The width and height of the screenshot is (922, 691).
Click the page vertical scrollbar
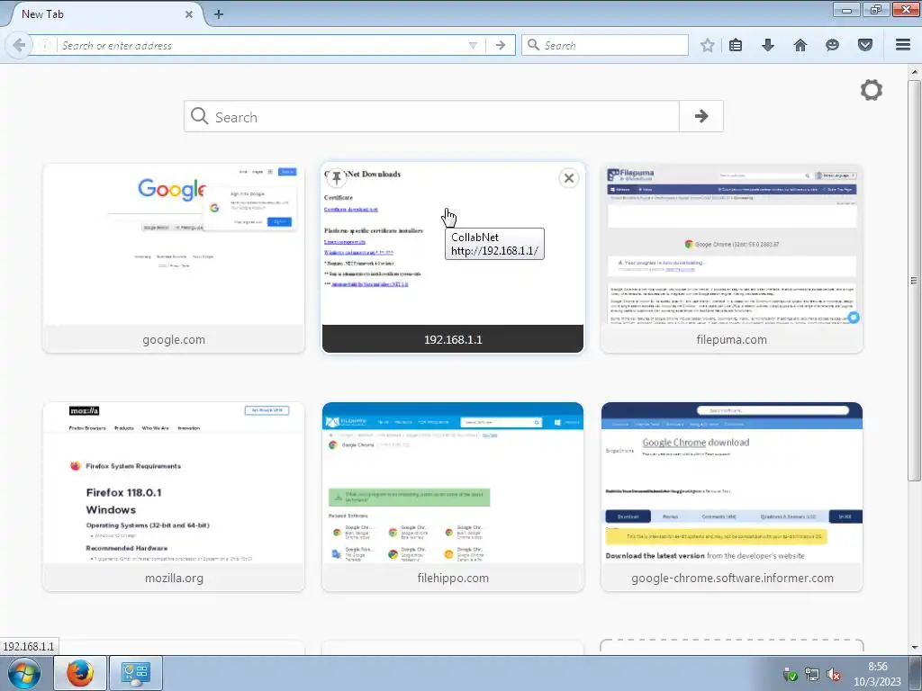click(914, 281)
